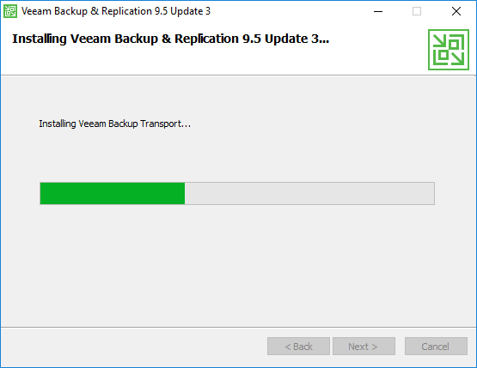Go back using the < Back button
The height and width of the screenshot is (368, 477).
coord(298,347)
